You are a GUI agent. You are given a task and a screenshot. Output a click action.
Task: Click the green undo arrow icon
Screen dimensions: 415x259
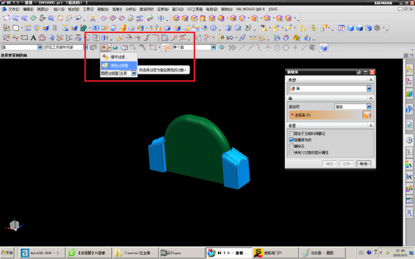pyautogui.click(x=115, y=48)
